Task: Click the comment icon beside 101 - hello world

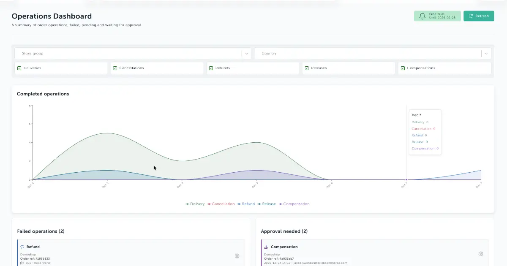Action: [21, 262]
